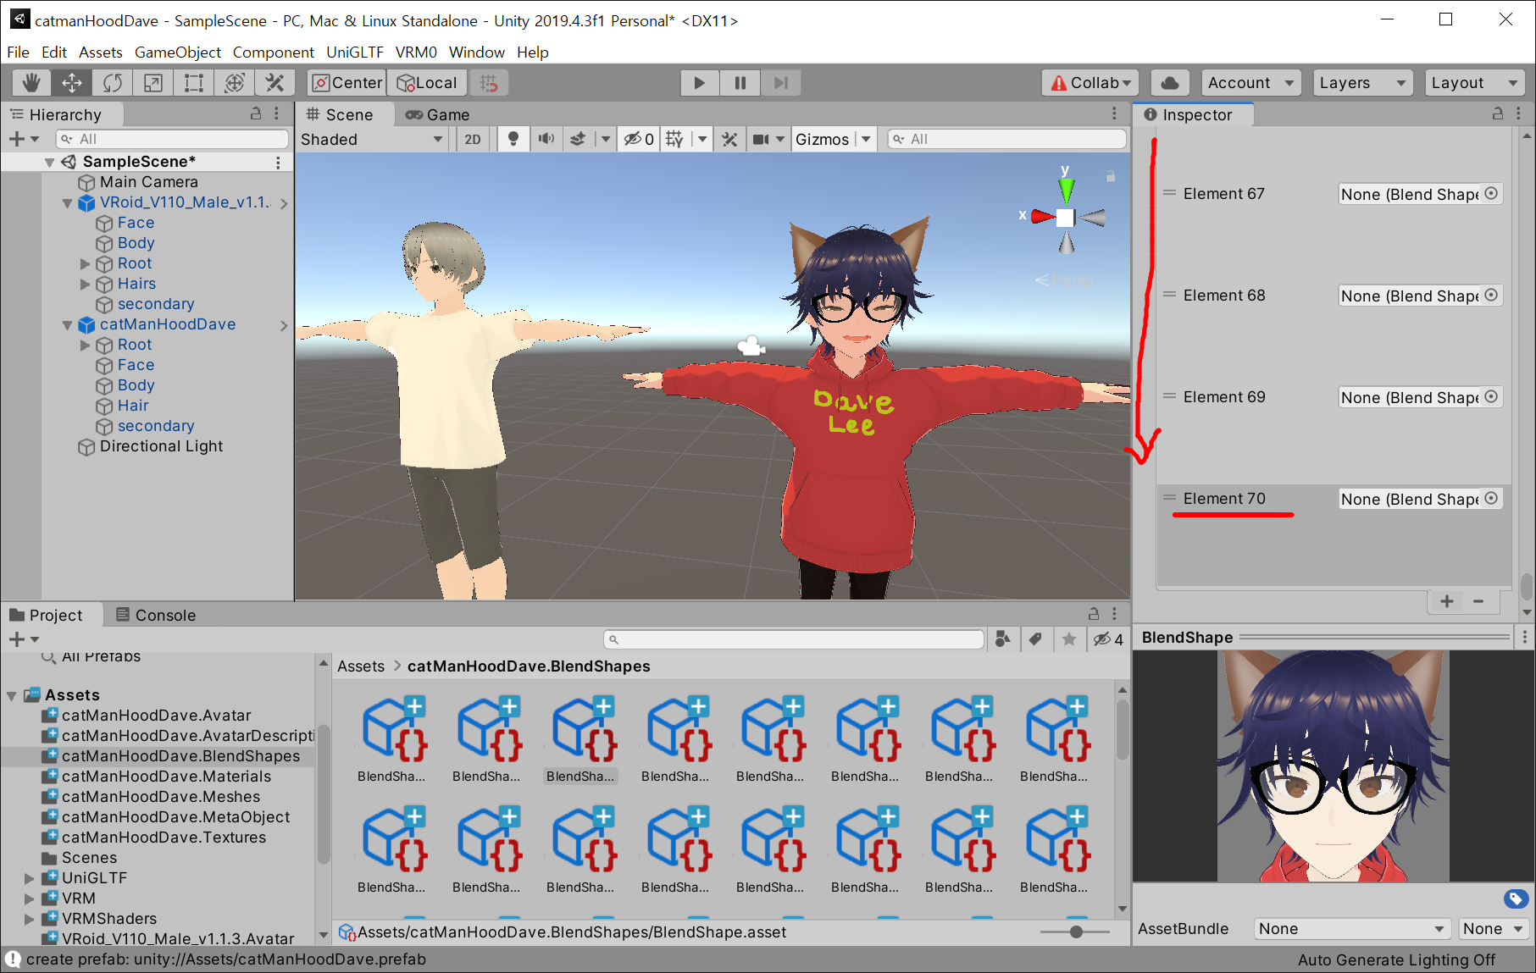The width and height of the screenshot is (1536, 973).
Task: Lock the Inspector panel
Action: click(x=1497, y=114)
